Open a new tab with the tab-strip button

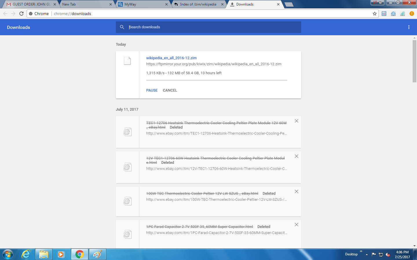(289, 4)
